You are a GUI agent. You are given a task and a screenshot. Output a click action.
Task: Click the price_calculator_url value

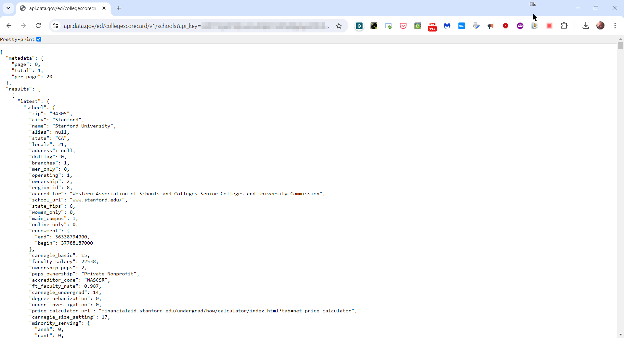[226, 311]
